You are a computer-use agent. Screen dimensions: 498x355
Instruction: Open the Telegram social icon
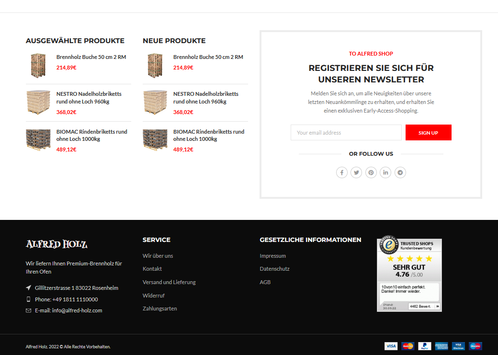[x=400, y=172]
